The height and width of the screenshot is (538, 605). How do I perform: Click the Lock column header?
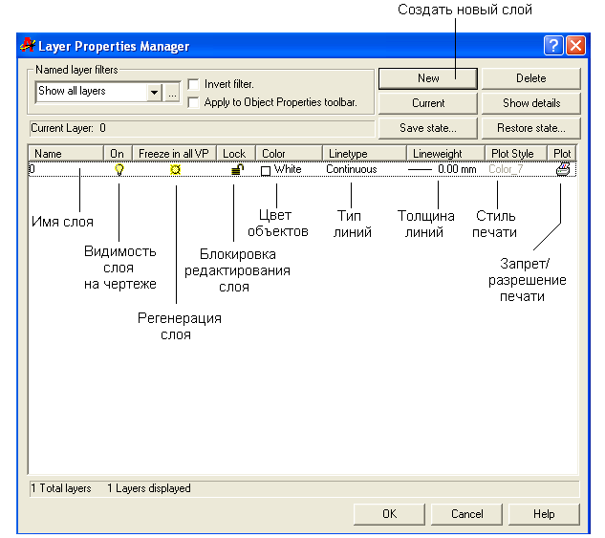(x=236, y=154)
